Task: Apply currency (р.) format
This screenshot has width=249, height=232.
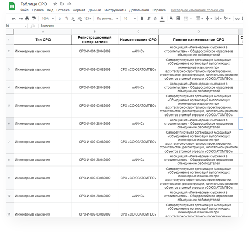Action: pyautogui.click(x=60, y=19)
